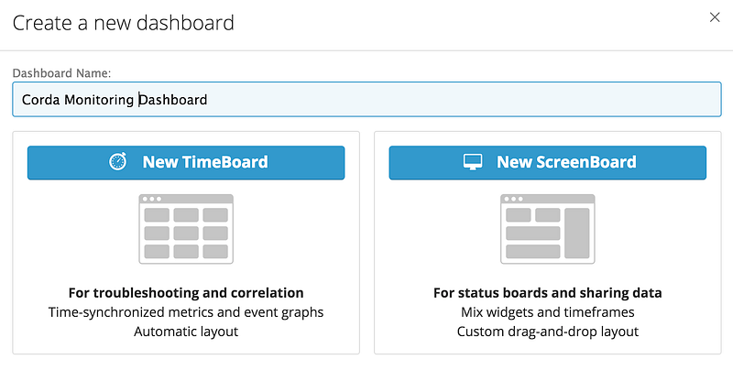Click the "Dashboard Name:" label
Screen dimensions: 733x381
60,72
